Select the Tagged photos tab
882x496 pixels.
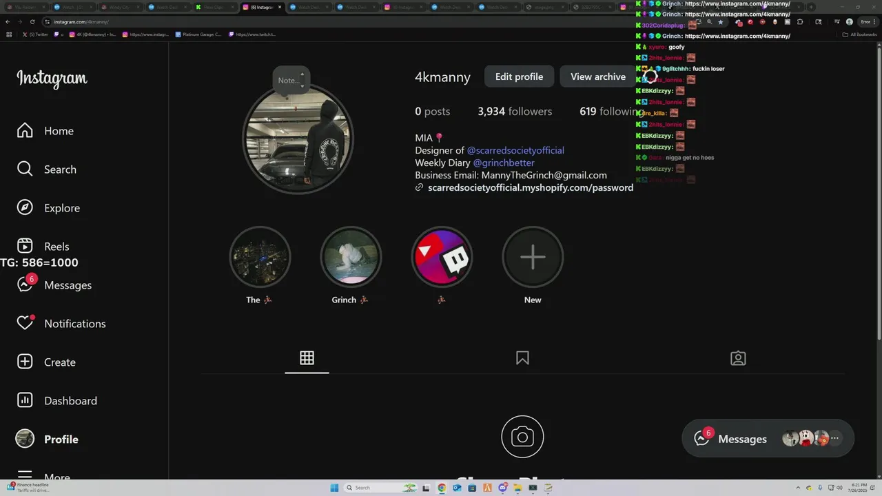coord(738,358)
